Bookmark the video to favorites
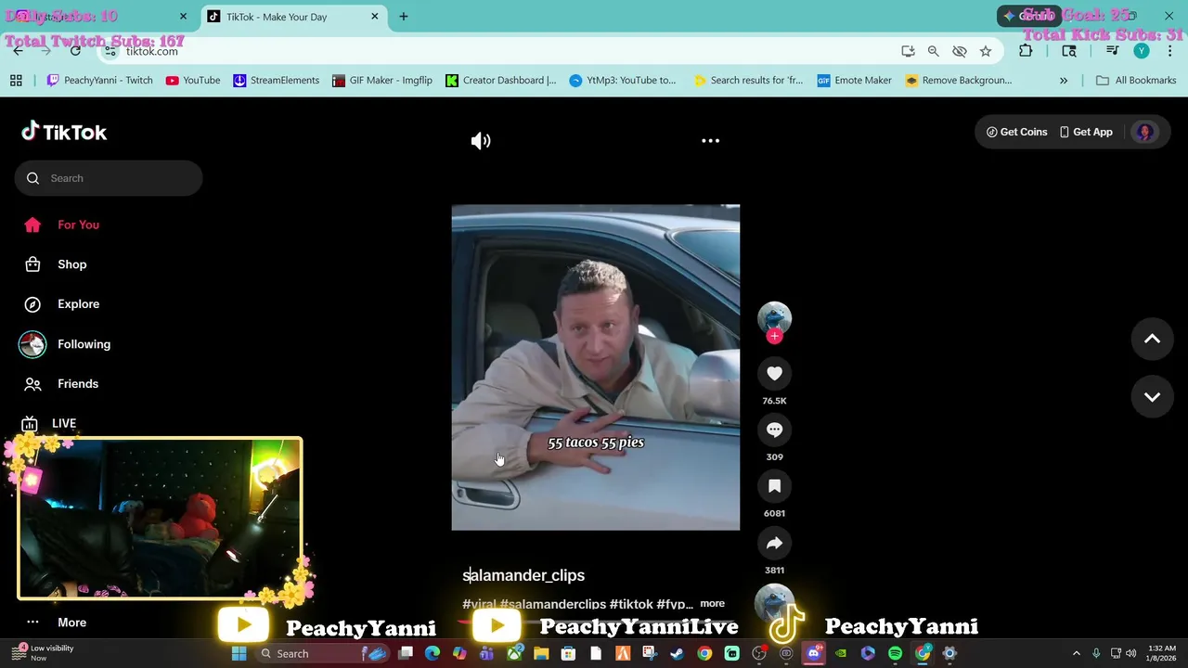 (x=774, y=486)
